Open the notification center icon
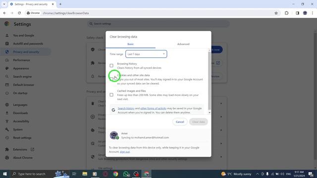The image size is (317, 178). pyautogui.click(x=311, y=174)
